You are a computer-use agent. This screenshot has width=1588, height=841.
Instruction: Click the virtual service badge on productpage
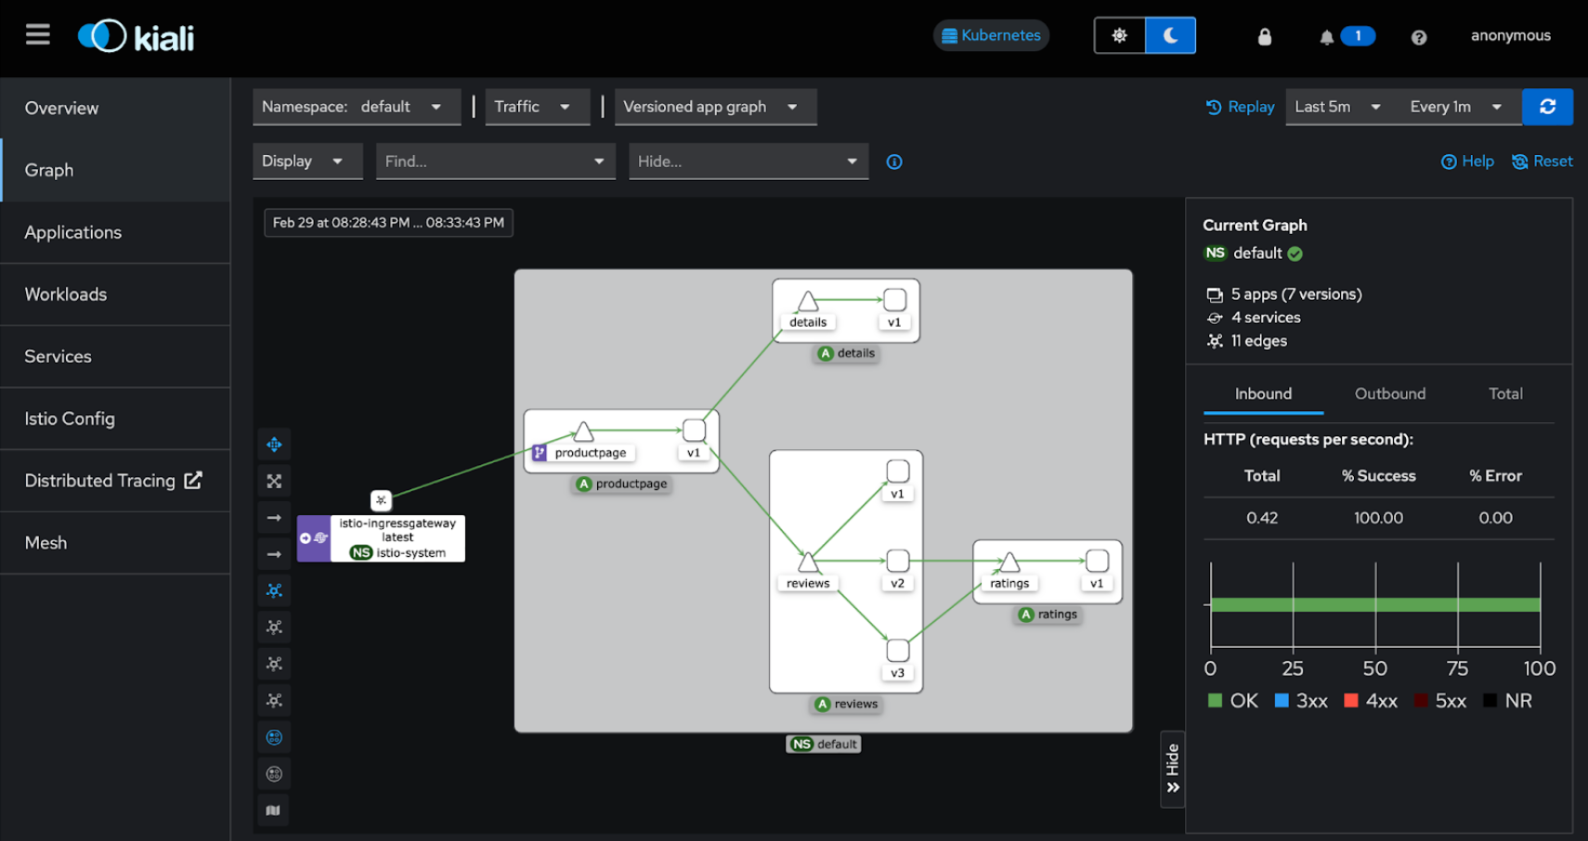(x=540, y=453)
